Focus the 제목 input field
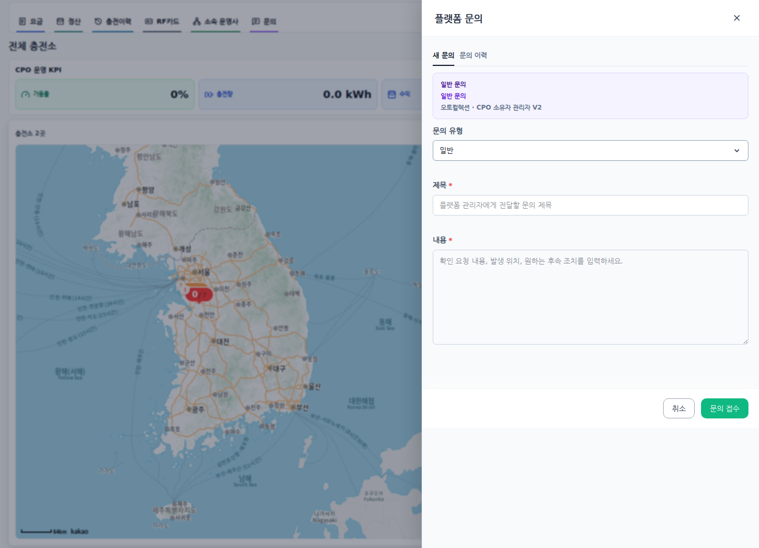 click(590, 205)
